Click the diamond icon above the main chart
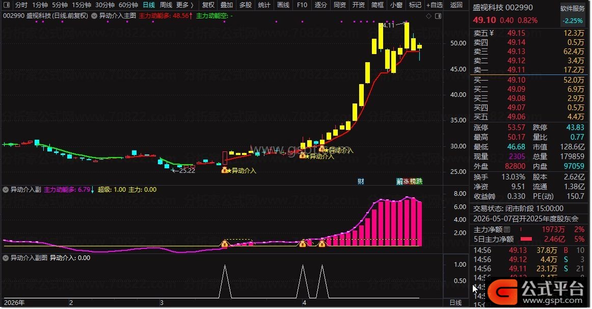592x309 pixels. [x=428, y=16]
